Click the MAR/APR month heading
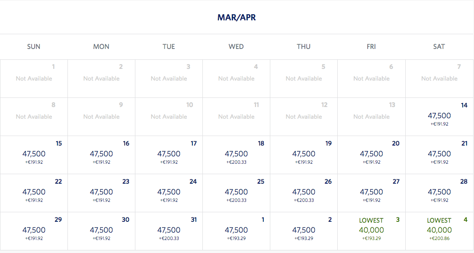The height and width of the screenshot is (253, 474). click(x=237, y=18)
